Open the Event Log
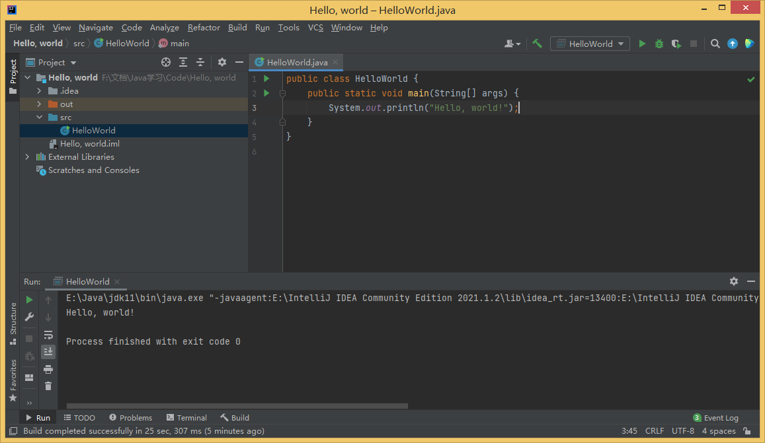 pos(715,418)
